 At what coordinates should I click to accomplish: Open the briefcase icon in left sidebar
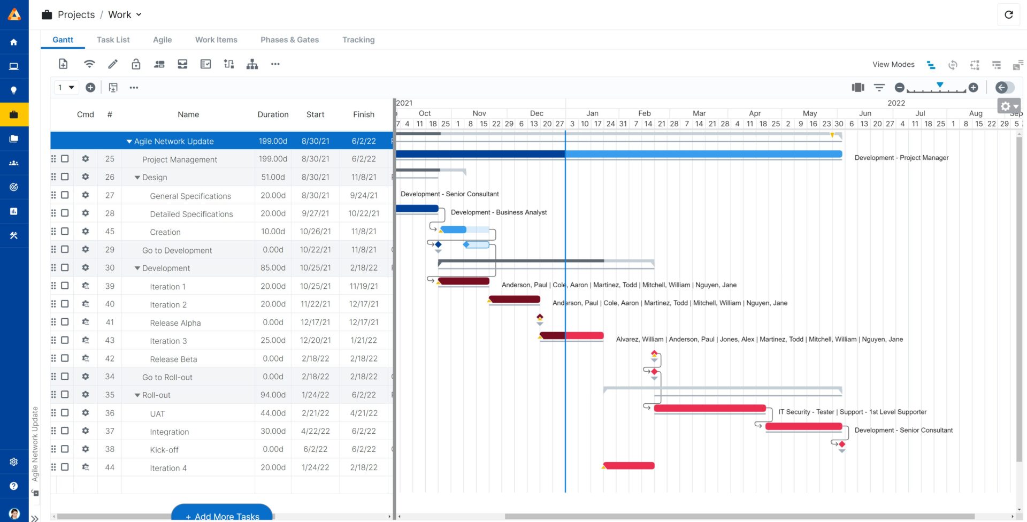14,114
